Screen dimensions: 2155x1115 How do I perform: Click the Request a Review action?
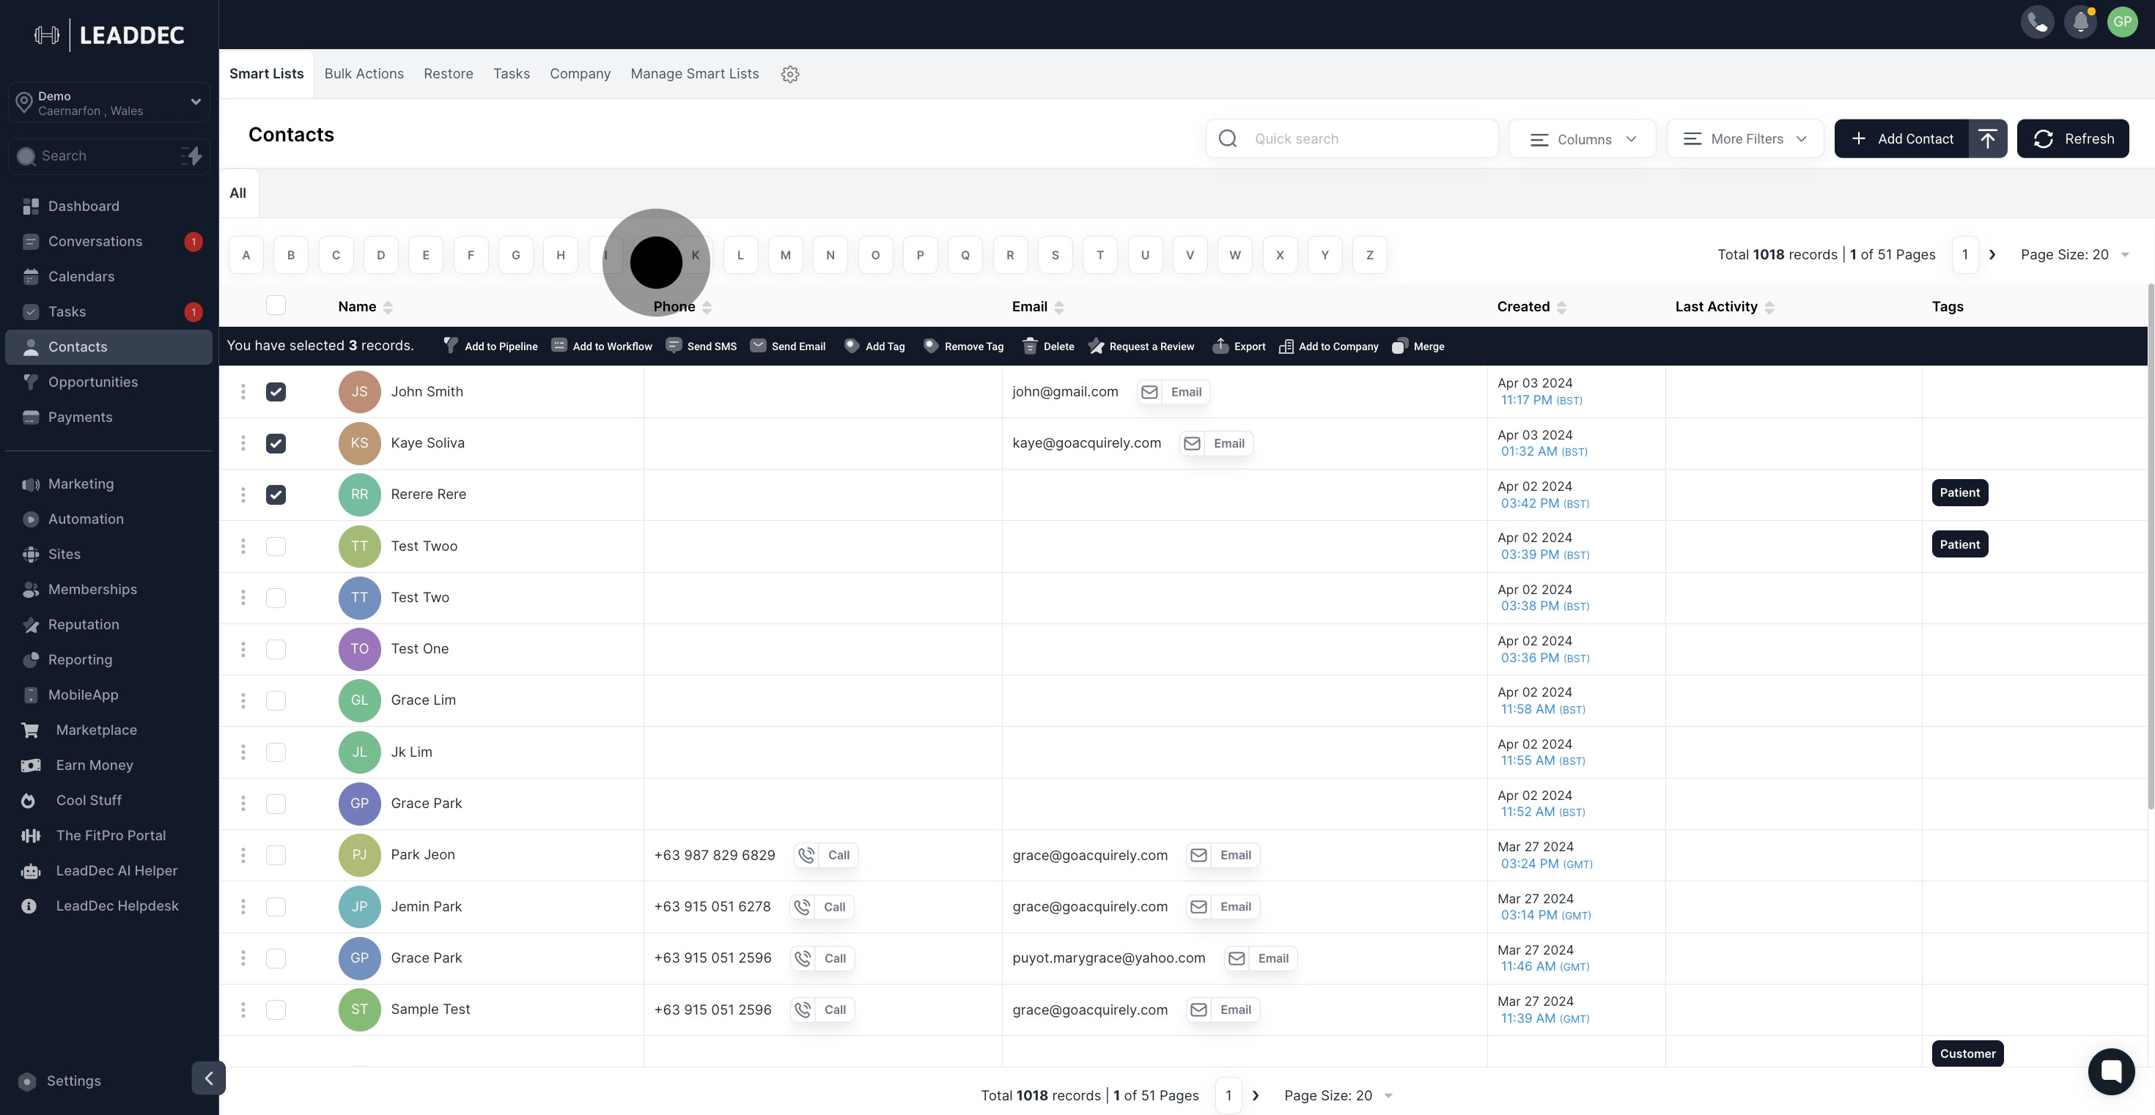(x=1141, y=346)
